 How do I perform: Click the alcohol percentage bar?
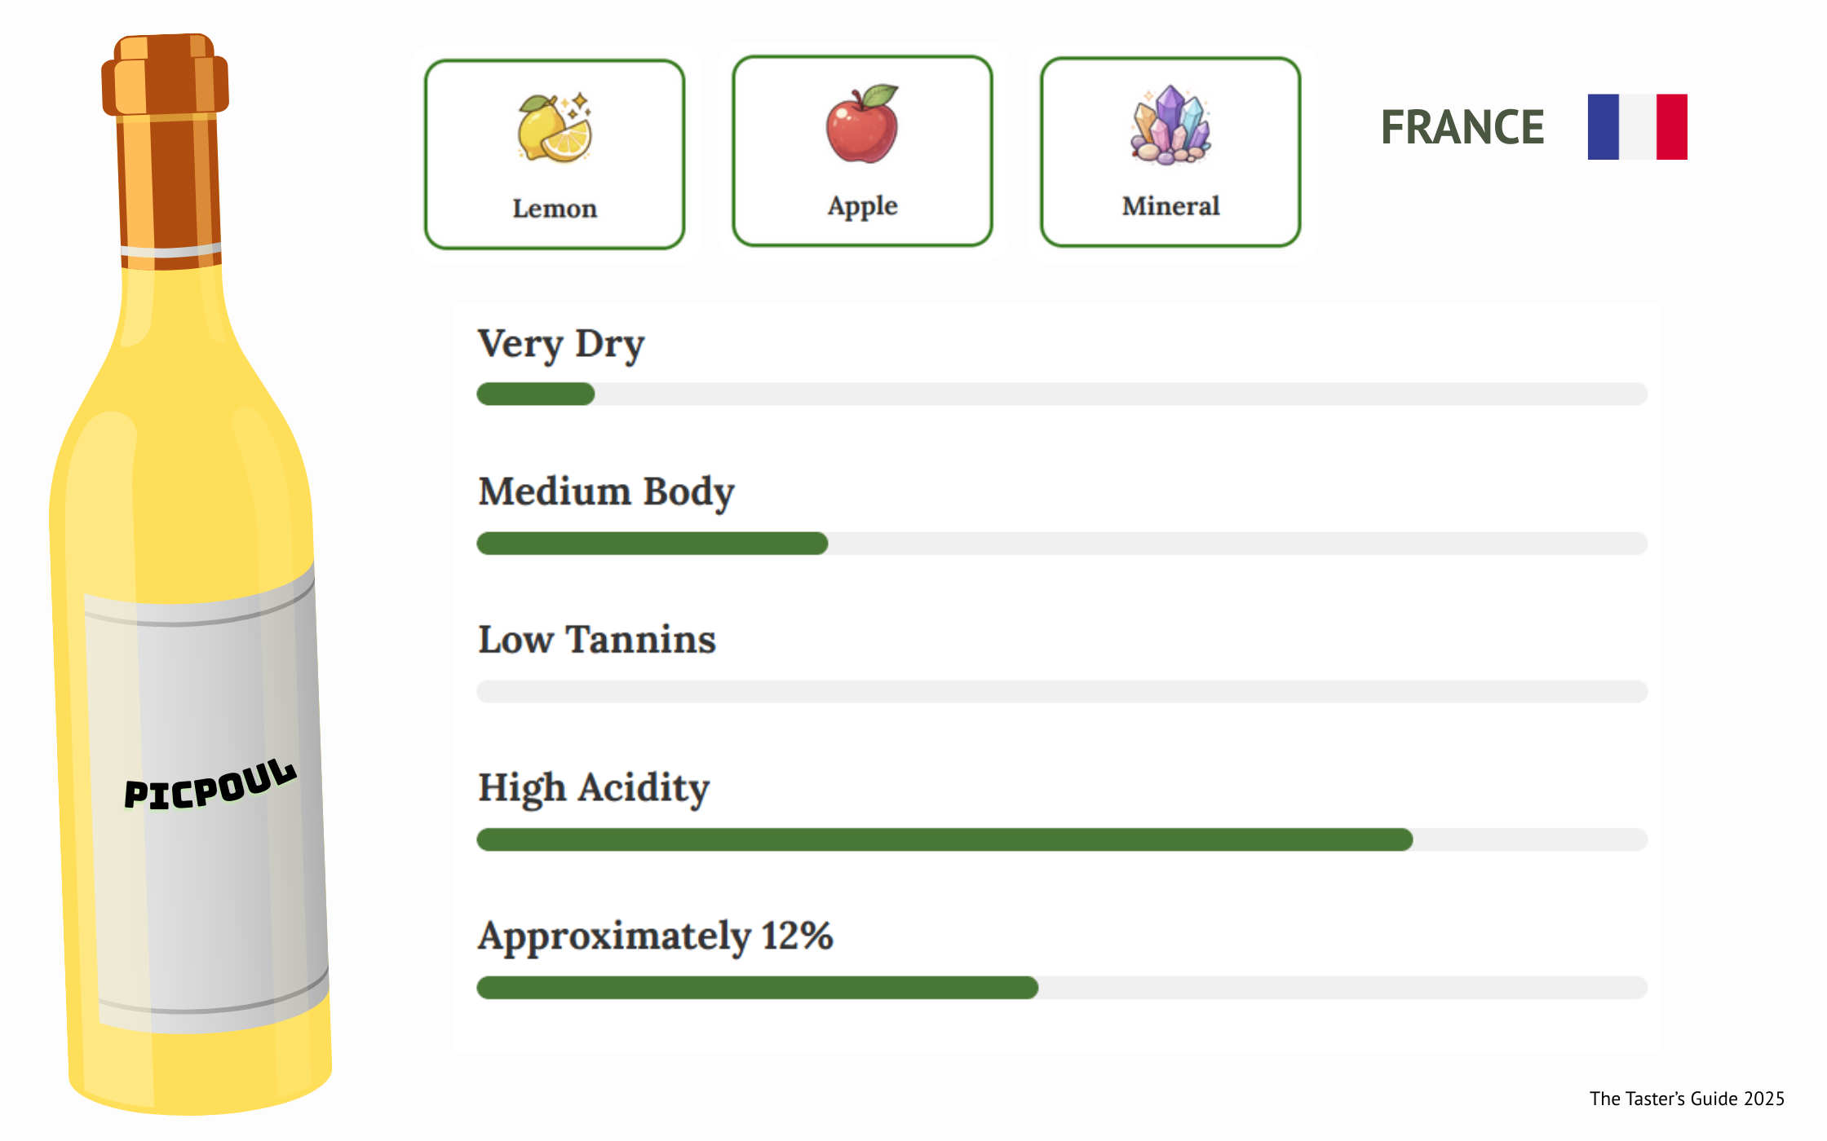pyautogui.click(x=1061, y=988)
